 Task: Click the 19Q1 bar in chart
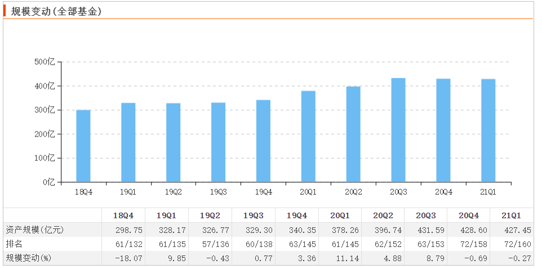coord(128,142)
